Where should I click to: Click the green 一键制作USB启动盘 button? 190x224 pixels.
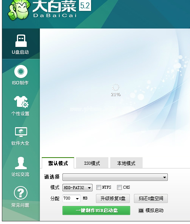coord(96,210)
